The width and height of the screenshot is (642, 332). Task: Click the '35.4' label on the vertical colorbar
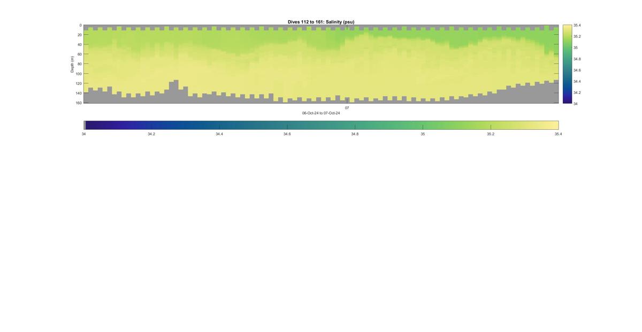tap(577, 25)
